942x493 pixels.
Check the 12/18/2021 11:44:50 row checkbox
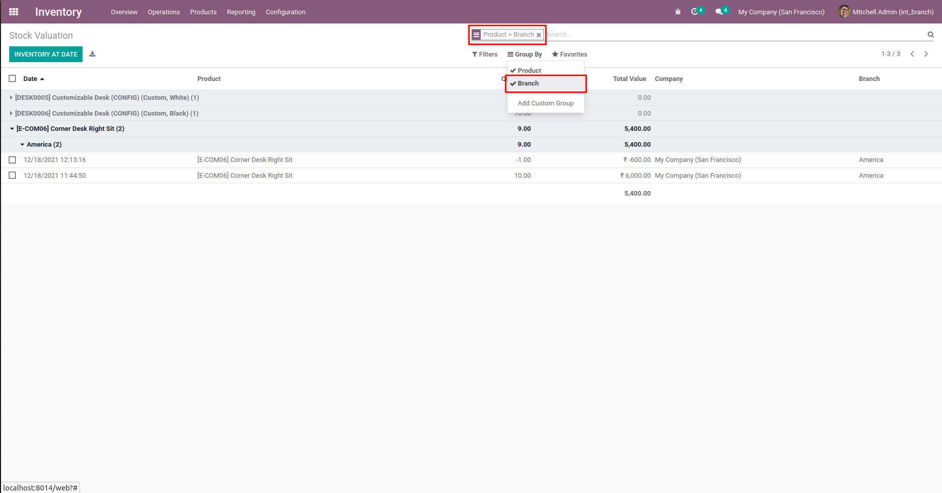pos(12,175)
